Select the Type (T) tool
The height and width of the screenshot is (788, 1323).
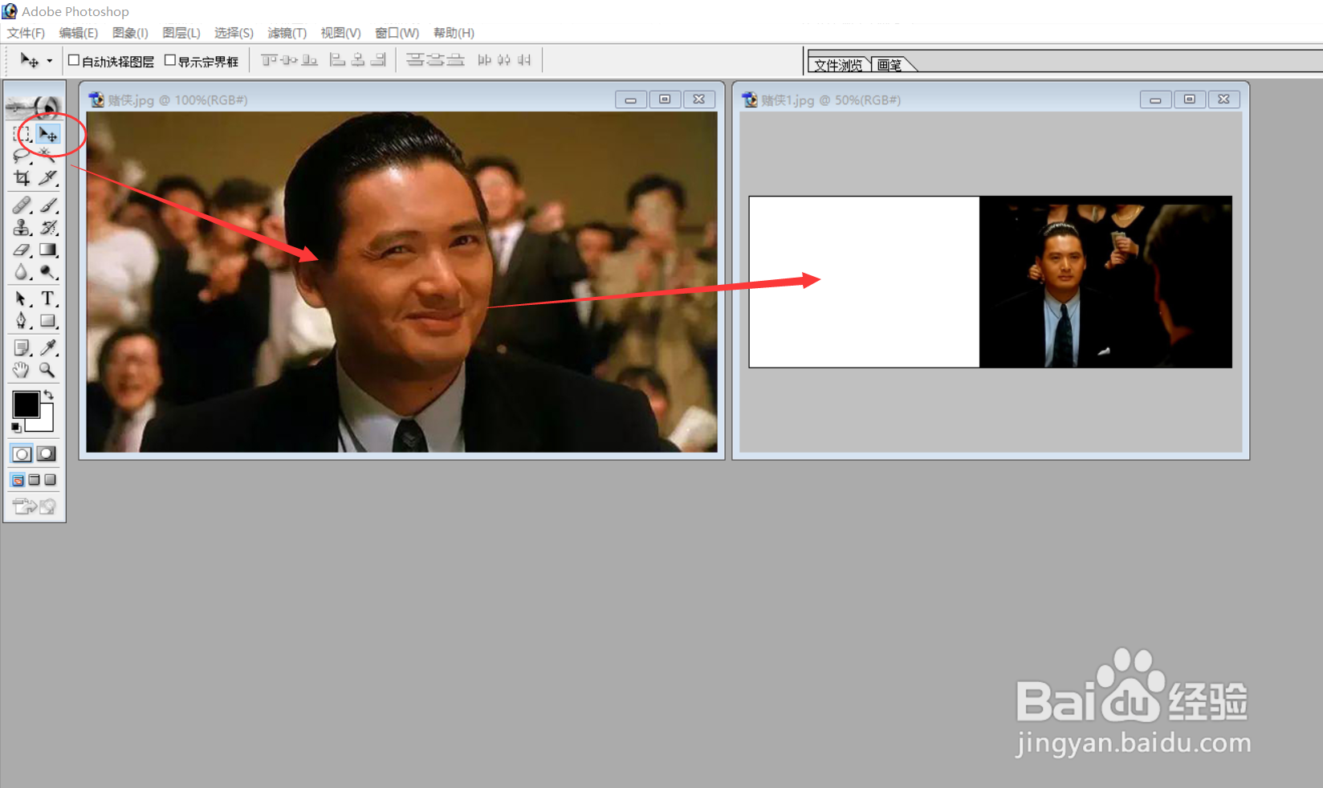click(47, 299)
